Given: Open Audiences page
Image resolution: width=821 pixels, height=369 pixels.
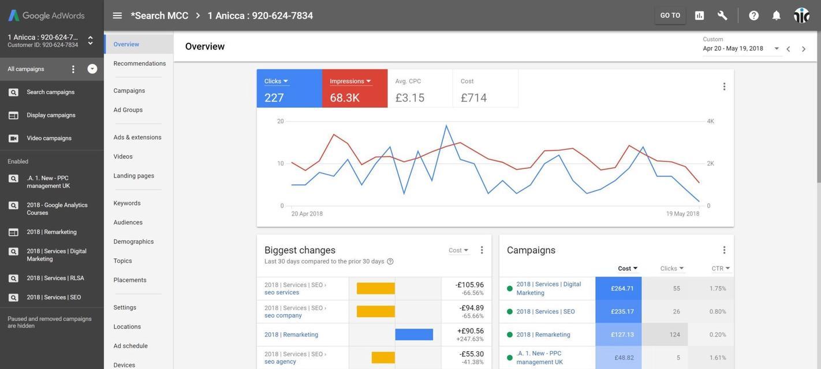Looking at the screenshot, I should tap(128, 223).
